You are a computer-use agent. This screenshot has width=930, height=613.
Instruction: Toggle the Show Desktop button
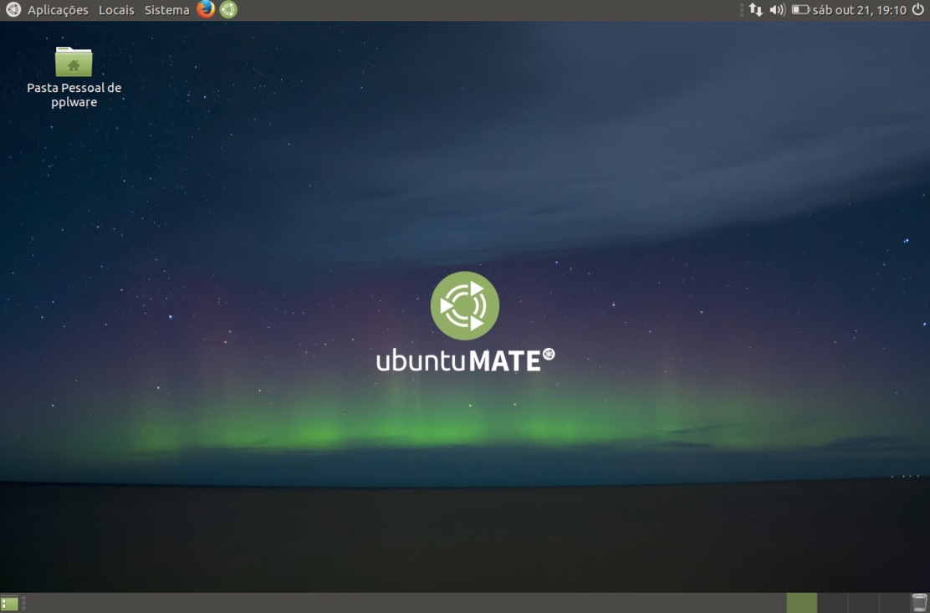pos(8,601)
